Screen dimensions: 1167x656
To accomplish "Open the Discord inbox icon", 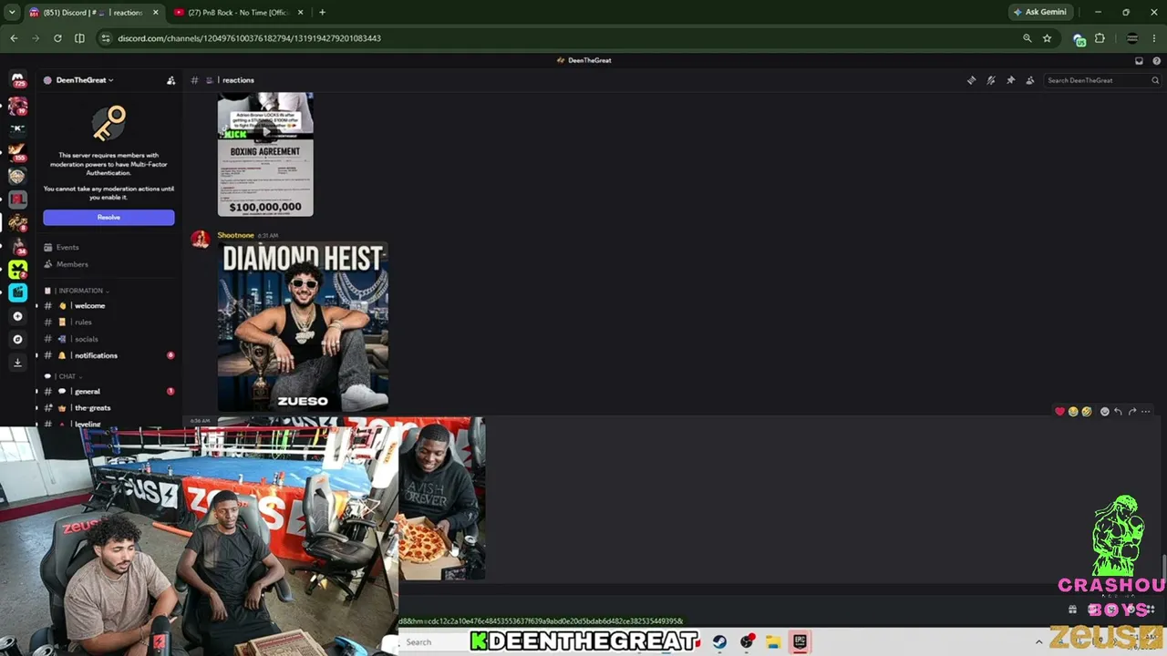I will coord(1139,60).
